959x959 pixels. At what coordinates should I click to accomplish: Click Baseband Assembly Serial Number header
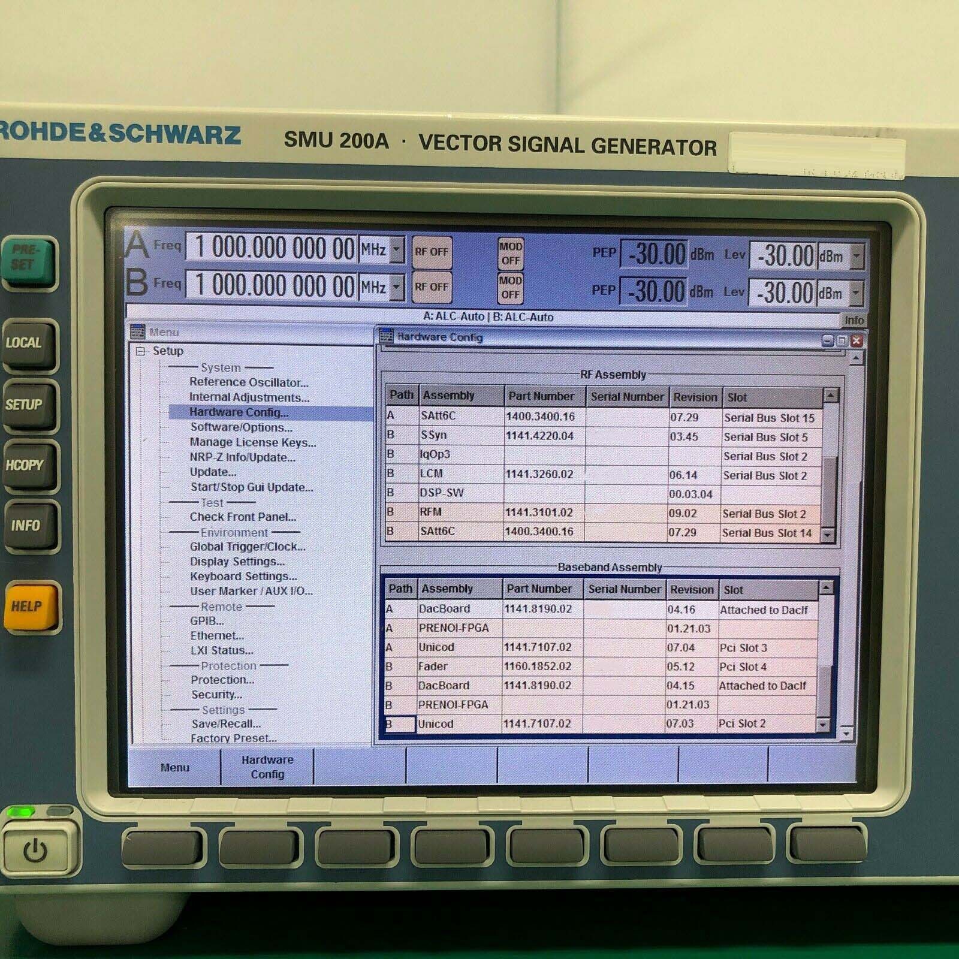625,589
